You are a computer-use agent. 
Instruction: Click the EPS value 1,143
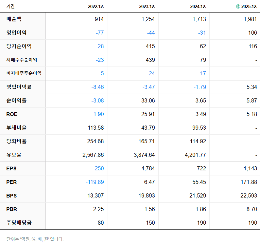pyautogui.click(x=250, y=169)
